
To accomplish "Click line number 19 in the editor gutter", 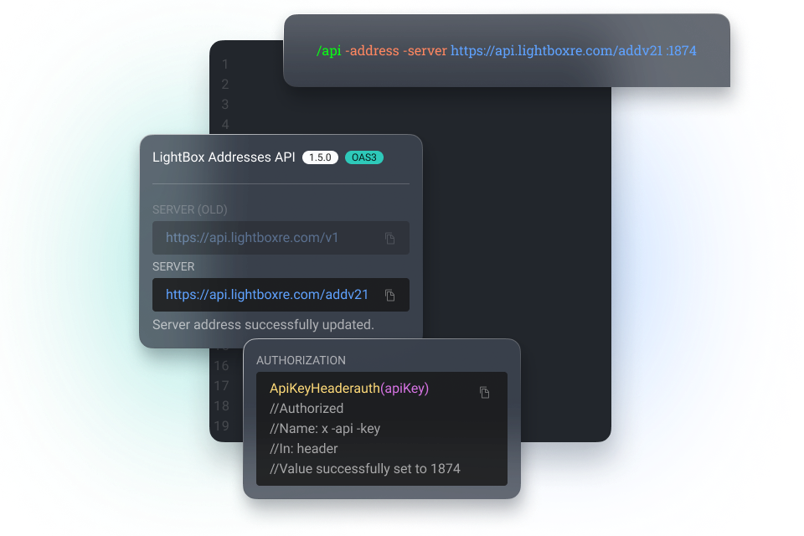I will [x=221, y=425].
